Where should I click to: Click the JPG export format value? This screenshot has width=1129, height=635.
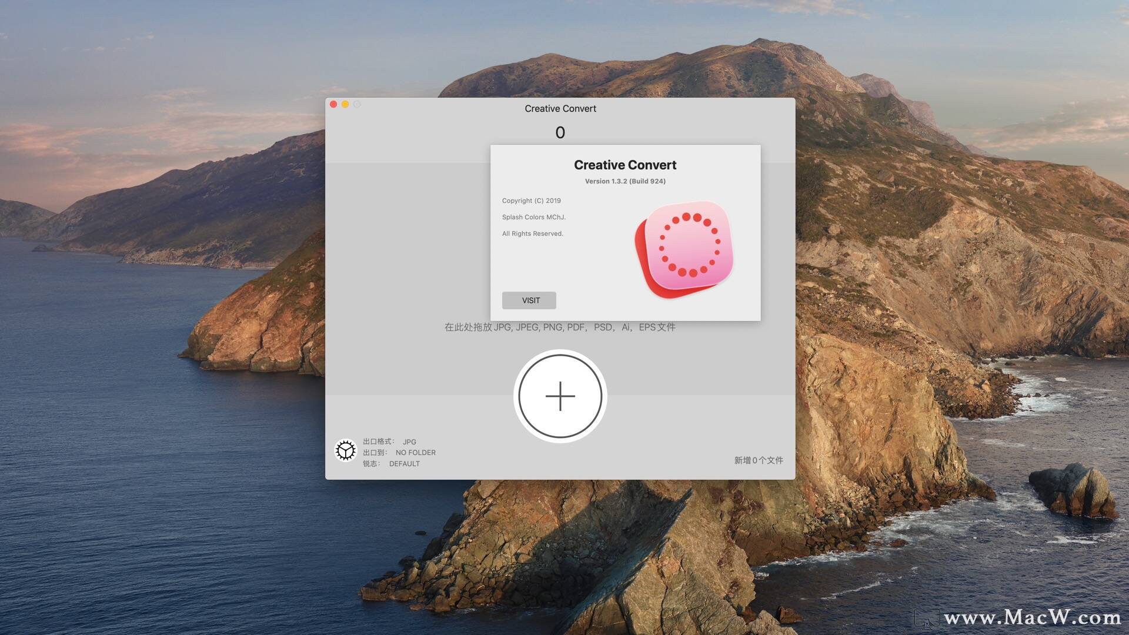coord(409,442)
